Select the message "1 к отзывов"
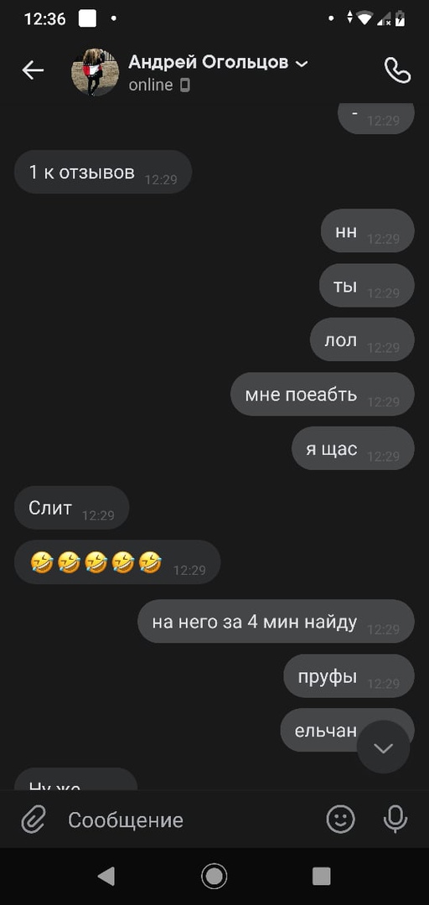 coord(103,172)
